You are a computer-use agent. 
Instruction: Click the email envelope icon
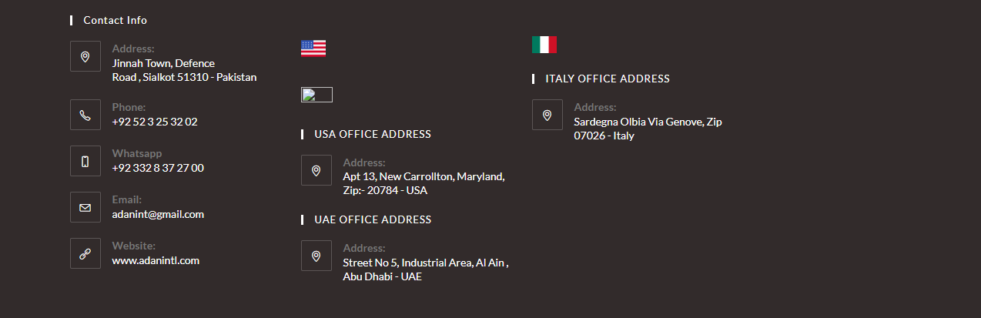(x=85, y=207)
